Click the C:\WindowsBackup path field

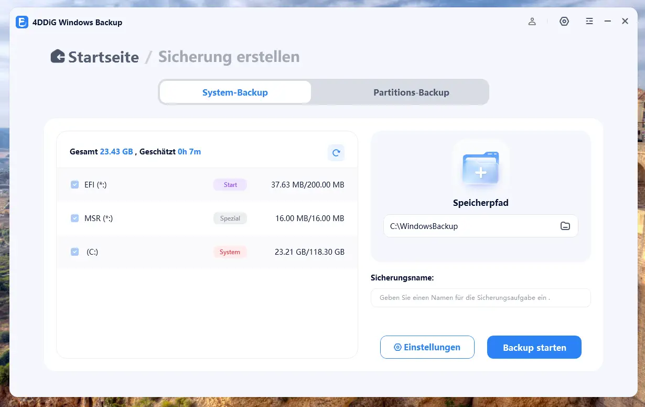[x=469, y=226]
